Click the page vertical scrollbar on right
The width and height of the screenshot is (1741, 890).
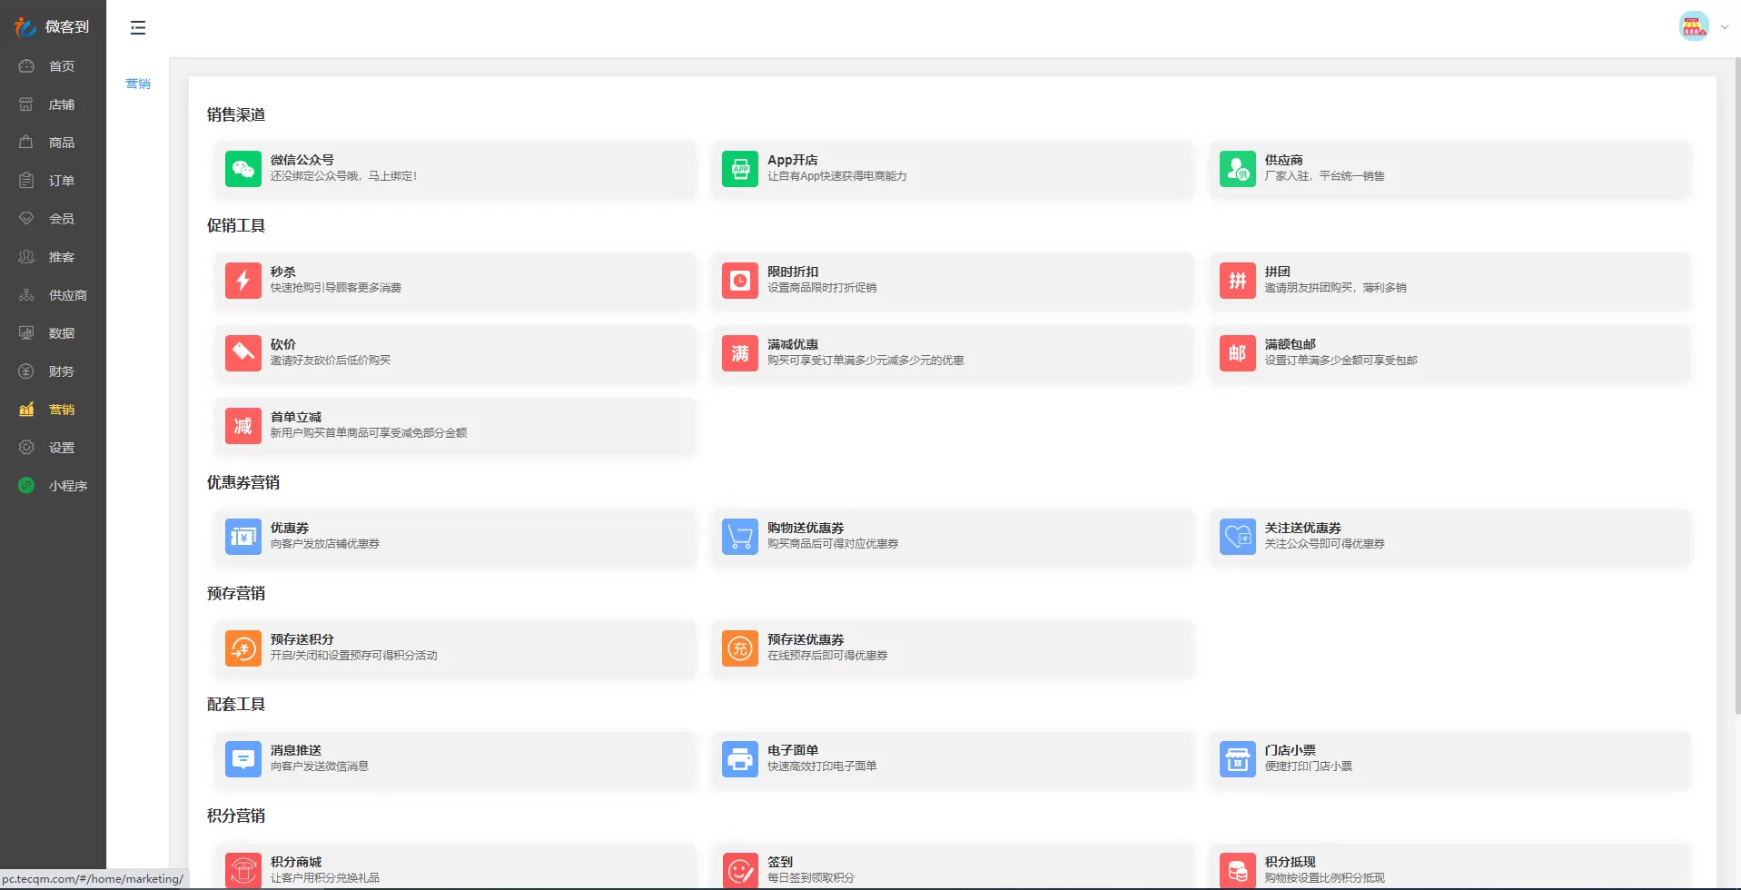[x=1736, y=386]
